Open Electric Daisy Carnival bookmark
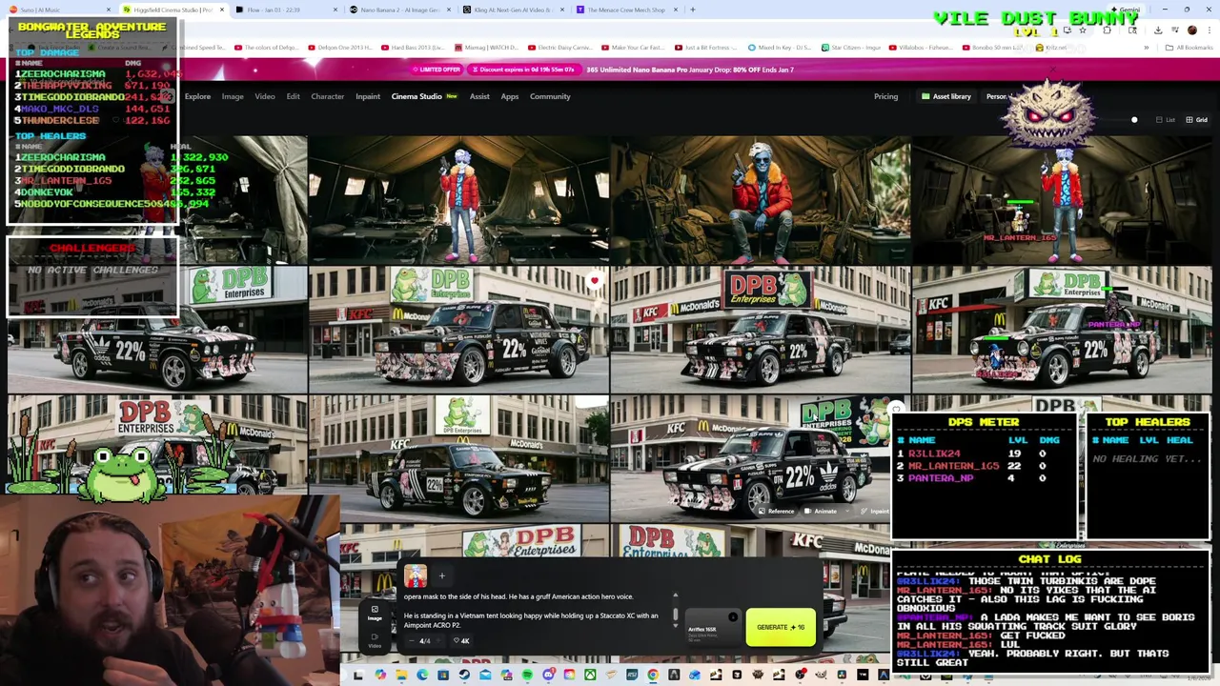 561,48
